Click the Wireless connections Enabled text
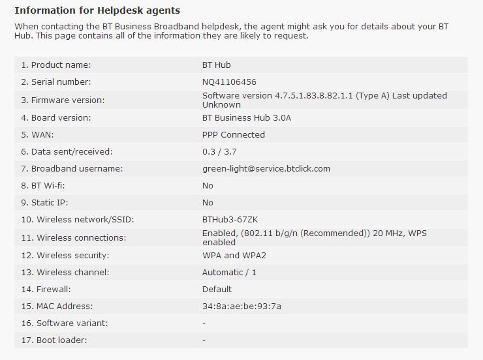 tap(315, 237)
